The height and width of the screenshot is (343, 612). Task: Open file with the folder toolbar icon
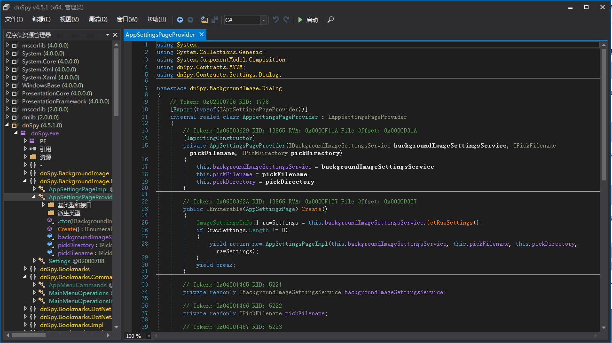coord(204,20)
